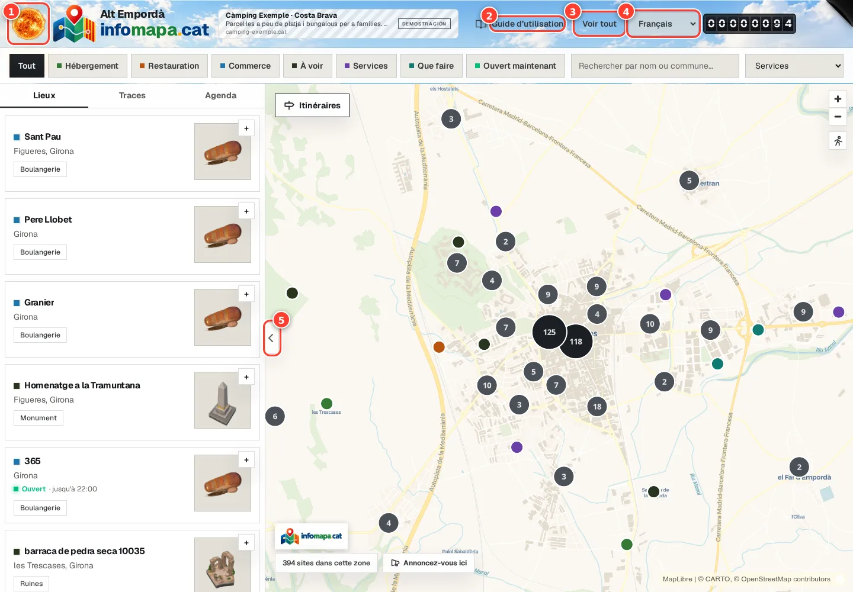Enable the Restauration category filter
Screen dimensions: 853x592
point(169,66)
